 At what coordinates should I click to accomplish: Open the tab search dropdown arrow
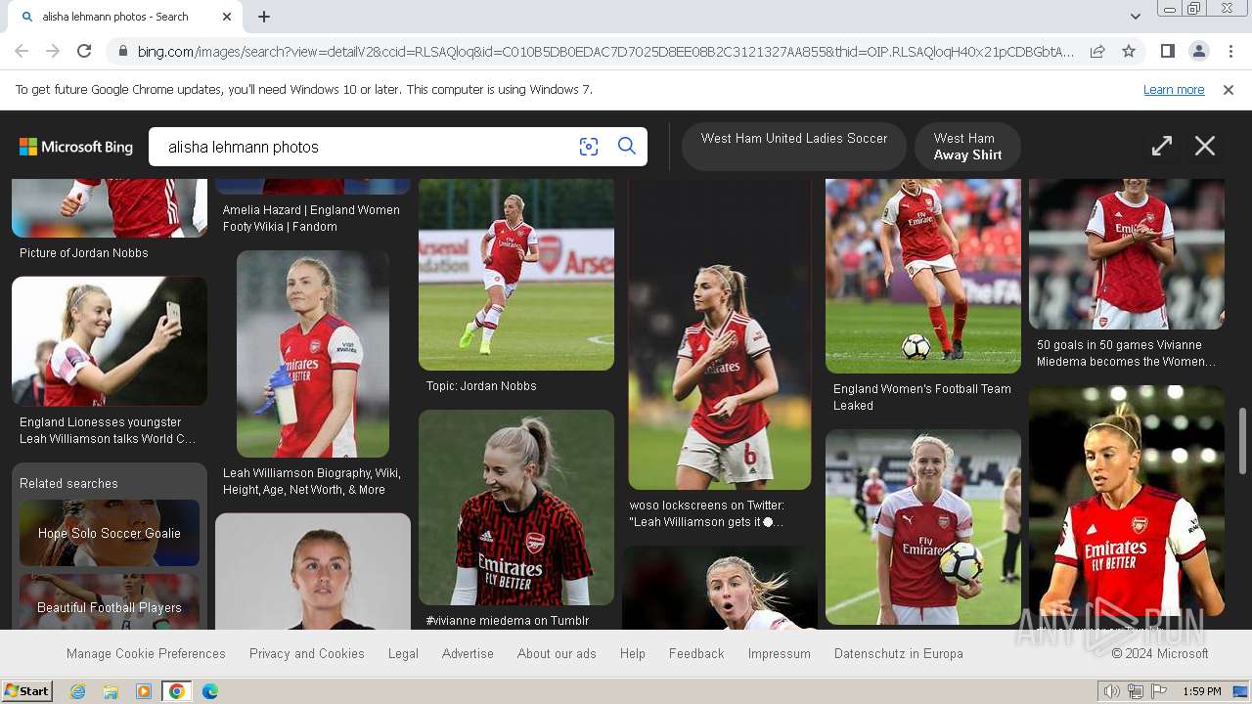point(1136,17)
